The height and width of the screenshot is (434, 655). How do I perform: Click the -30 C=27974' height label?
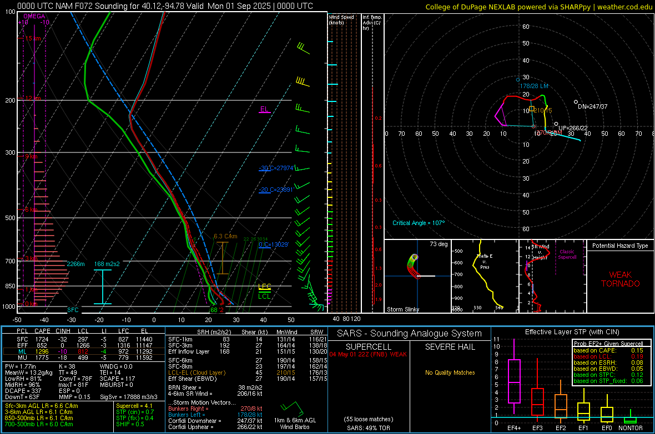[x=276, y=168]
